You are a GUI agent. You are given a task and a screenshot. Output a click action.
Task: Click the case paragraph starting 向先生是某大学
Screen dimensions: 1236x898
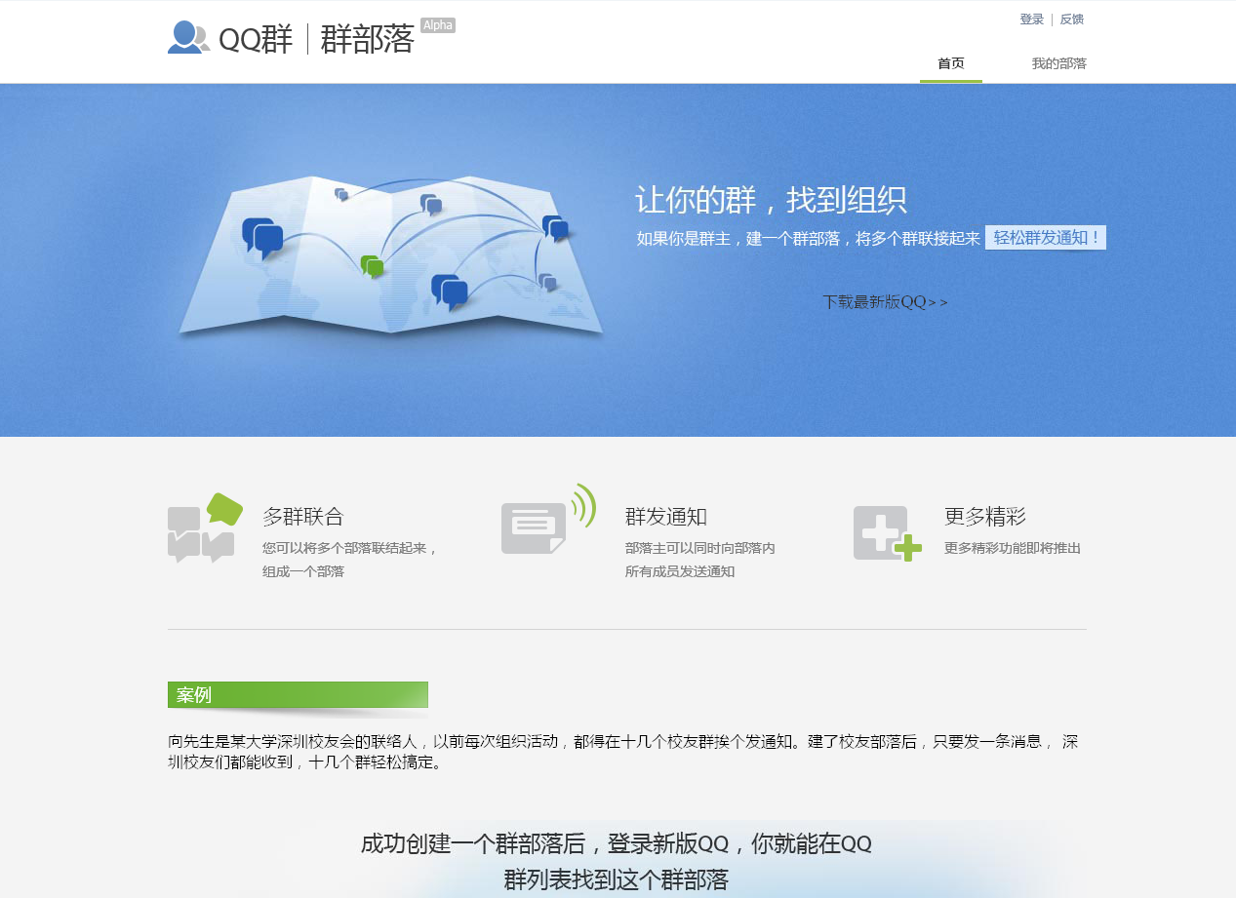pyautogui.click(x=623, y=752)
